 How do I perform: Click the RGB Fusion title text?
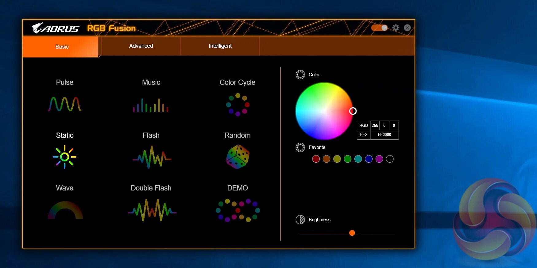point(111,28)
